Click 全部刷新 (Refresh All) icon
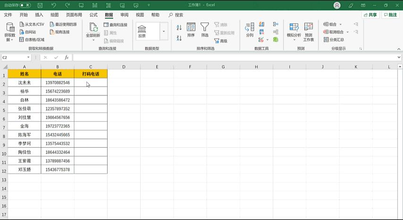Screen dimensions: 403x220 click(x=93, y=28)
